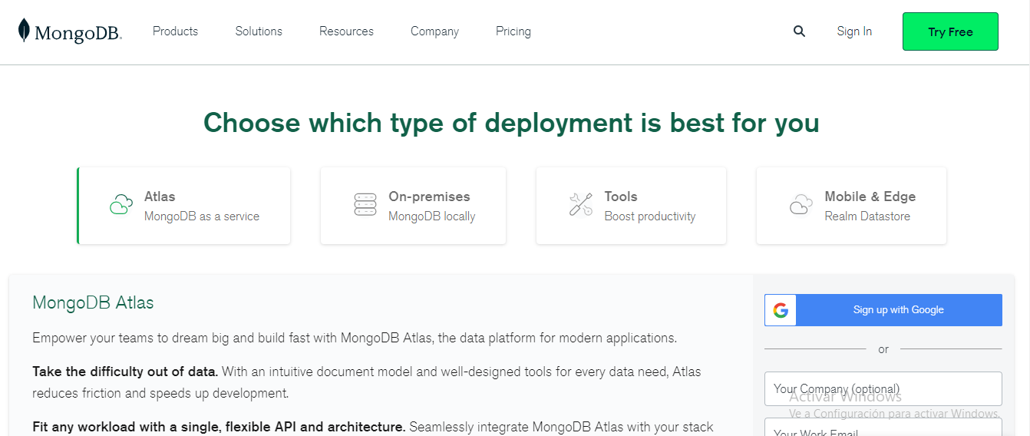Image resolution: width=1030 pixels, height=436 pixels.
Task: Click 'MongoDB as a service' subtitle
Action: point(202,216)
